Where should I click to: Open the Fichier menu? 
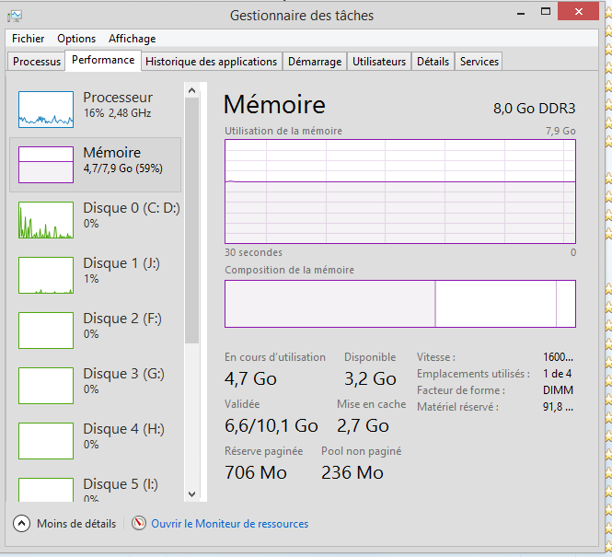pyautogui.click(x=28, y=39)
